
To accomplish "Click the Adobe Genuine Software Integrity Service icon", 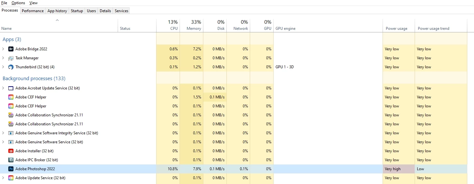I will [x=11, y=133].
